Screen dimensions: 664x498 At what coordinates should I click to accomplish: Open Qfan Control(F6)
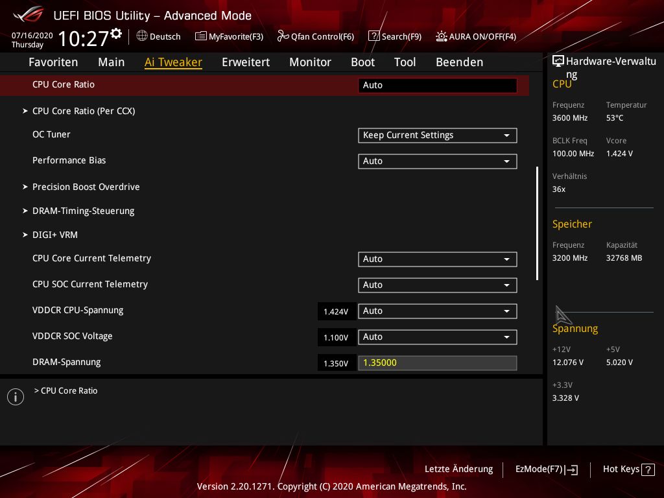point(316,36)
